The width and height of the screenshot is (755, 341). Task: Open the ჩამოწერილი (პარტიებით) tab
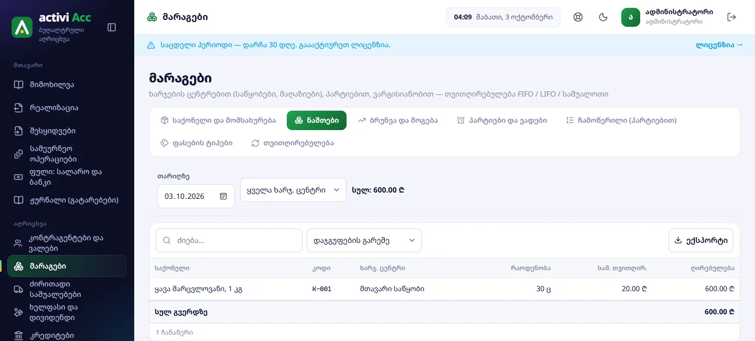[621, 120]
